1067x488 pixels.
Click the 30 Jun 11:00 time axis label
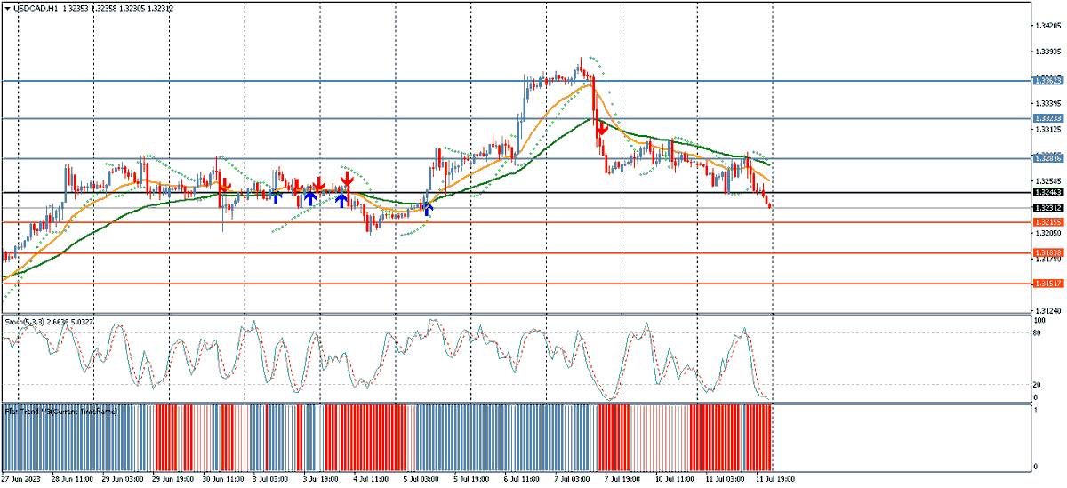point(223,477)
